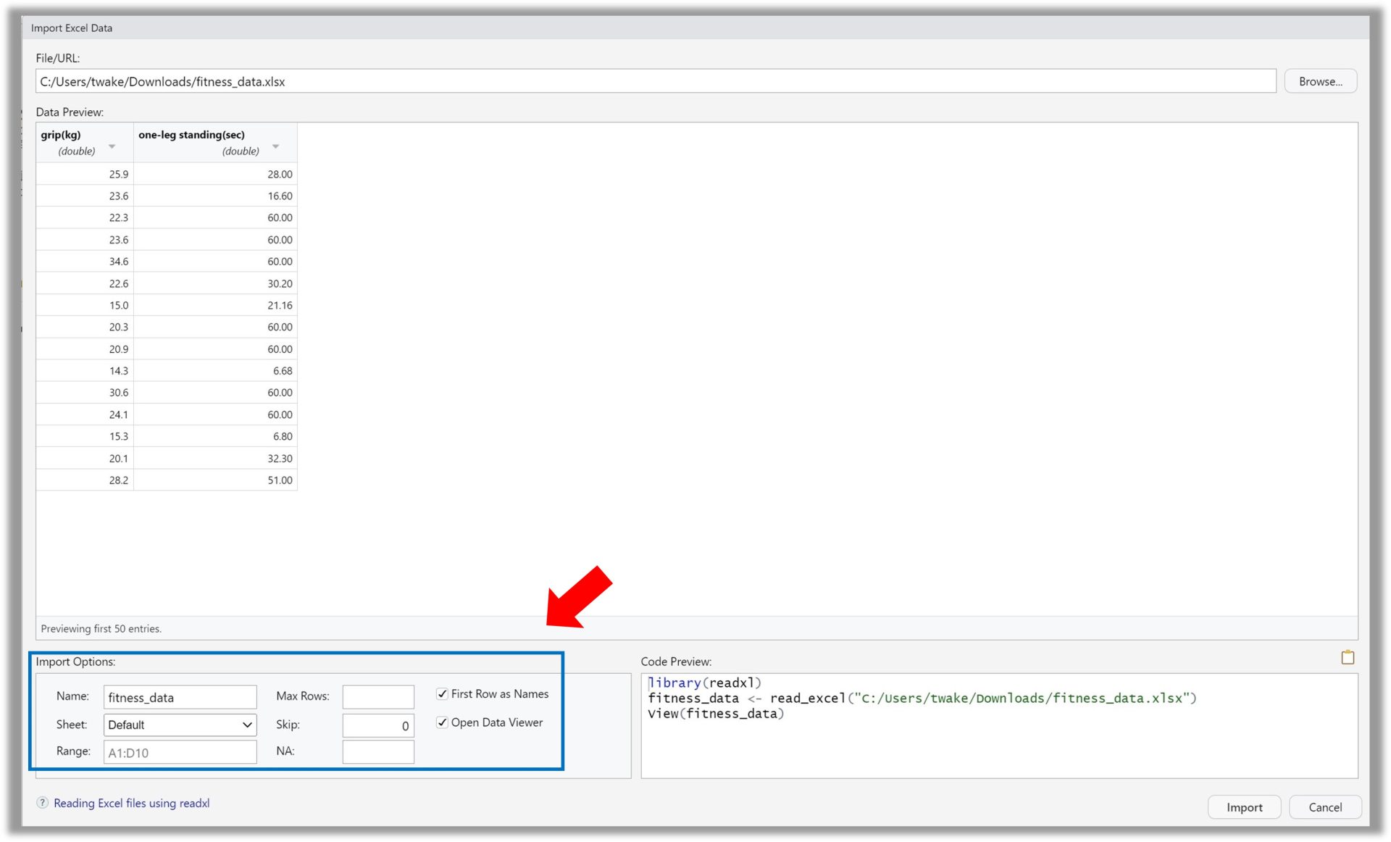Enable First Row as Names checkbox
This screenshot has width=1391, height=842.
point(442,693)
